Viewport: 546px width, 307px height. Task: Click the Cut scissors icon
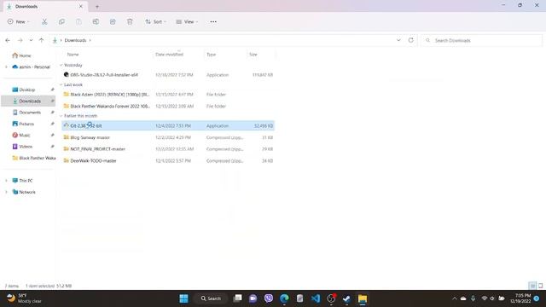click(x=44, y=21)
